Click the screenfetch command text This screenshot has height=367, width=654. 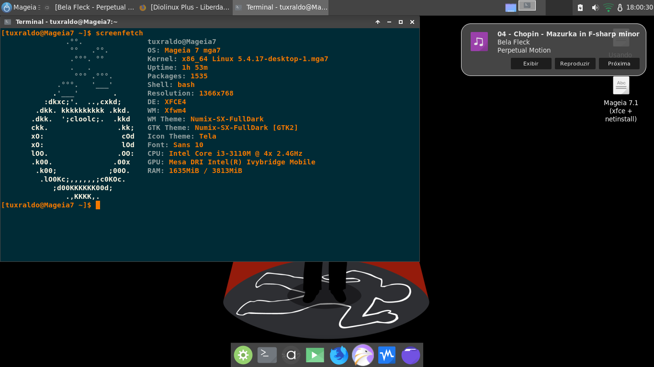(x=119, y=33)
